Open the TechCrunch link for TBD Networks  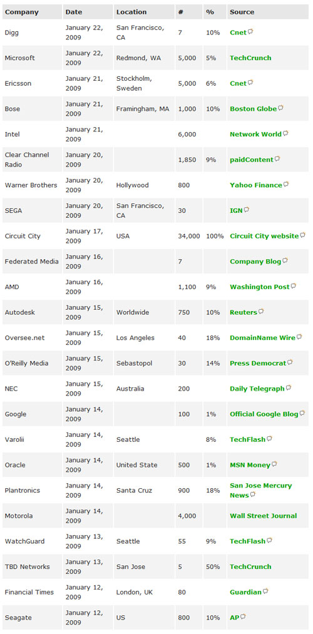(x=251, y=566)
